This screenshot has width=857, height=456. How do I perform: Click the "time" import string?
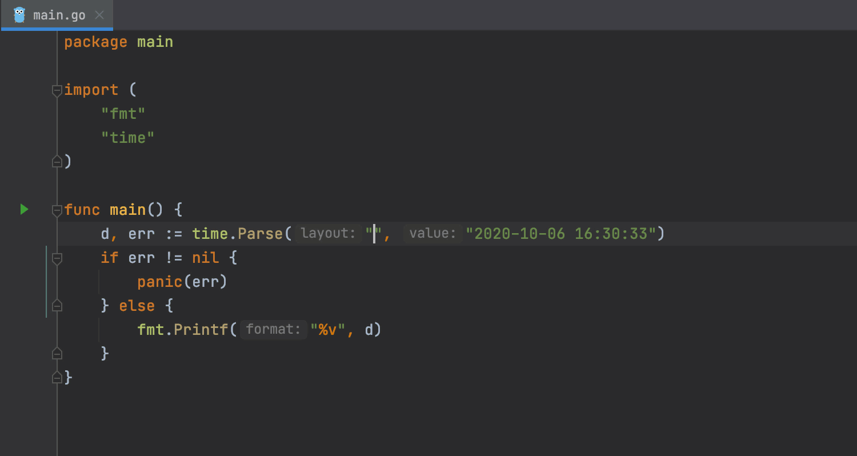click(x=128, y=138)
